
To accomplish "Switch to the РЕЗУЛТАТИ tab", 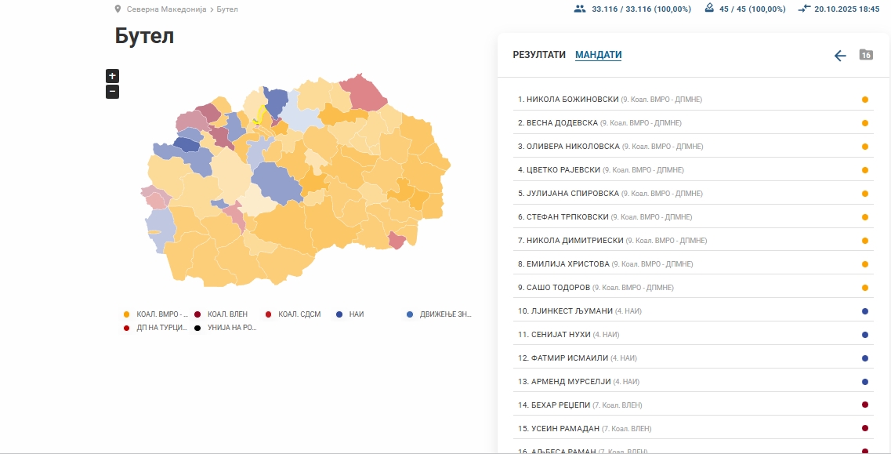I will [x=539, y=55].
